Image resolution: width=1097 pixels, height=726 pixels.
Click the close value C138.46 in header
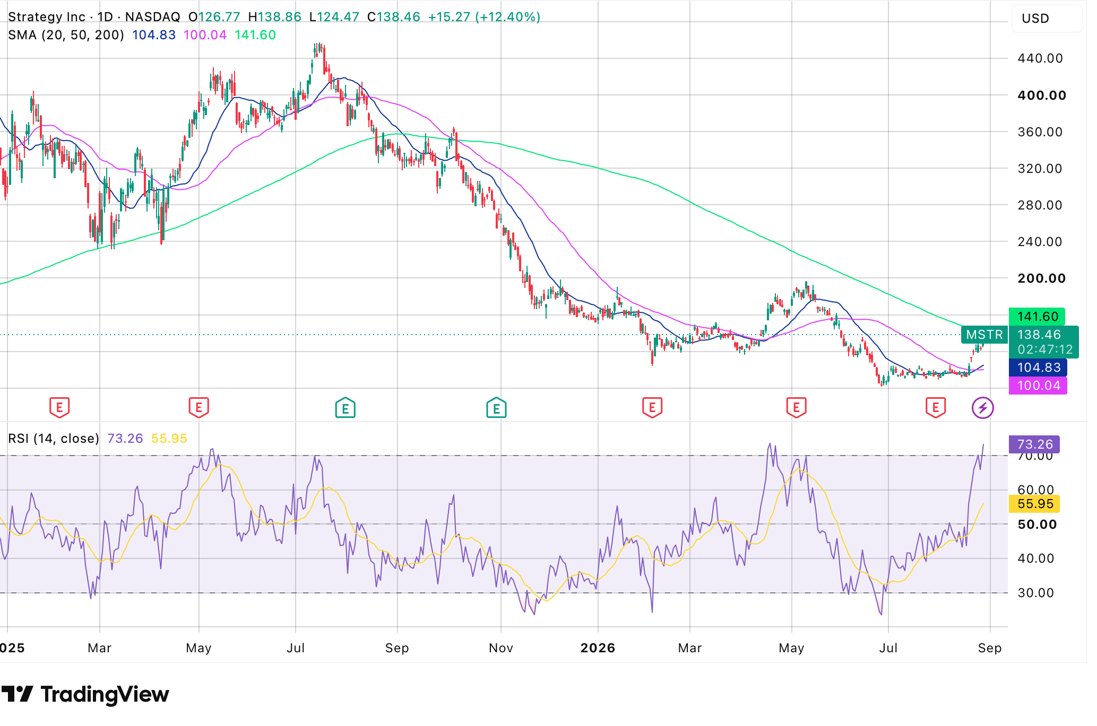pos(394,17)
